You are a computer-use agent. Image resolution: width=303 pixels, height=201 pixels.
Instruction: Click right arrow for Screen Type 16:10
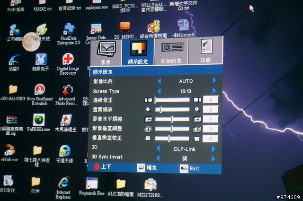[x=214, y=90]
